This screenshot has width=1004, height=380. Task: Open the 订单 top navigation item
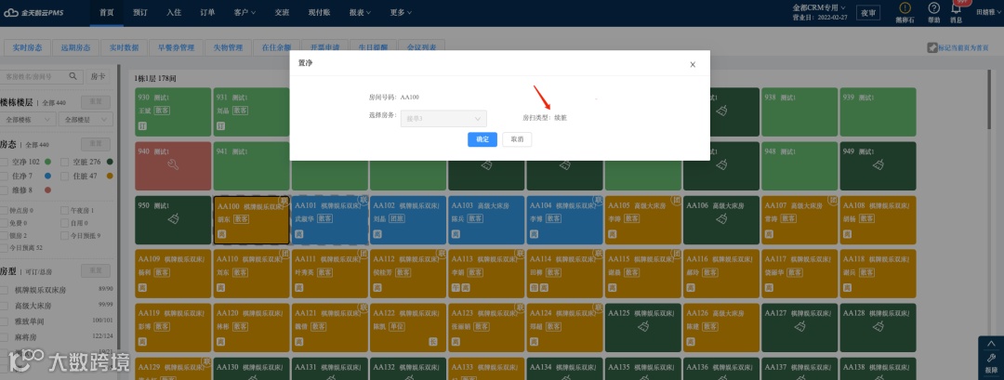coord(206,12)
